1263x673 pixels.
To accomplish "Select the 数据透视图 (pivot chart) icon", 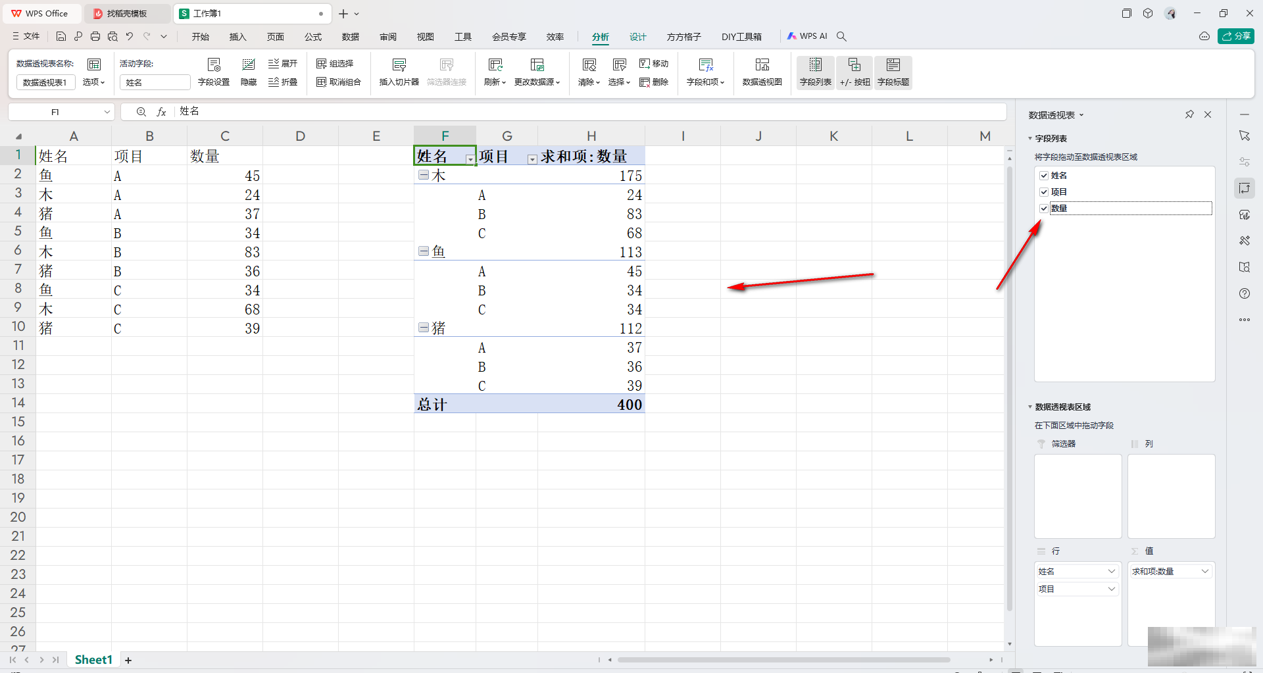I will coord(761,71).
